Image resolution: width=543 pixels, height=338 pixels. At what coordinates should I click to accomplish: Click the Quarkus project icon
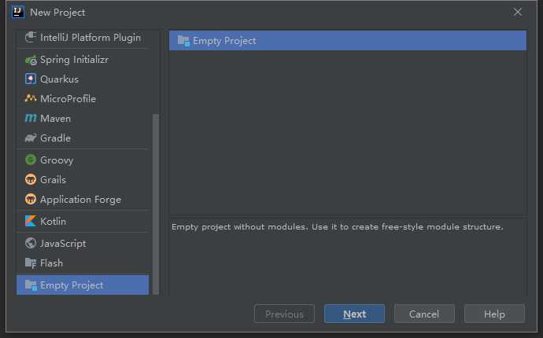(31, 79)
